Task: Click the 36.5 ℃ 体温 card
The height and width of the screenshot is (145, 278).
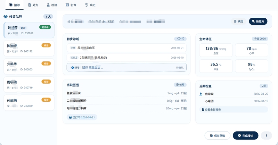Action: [216, 66]
